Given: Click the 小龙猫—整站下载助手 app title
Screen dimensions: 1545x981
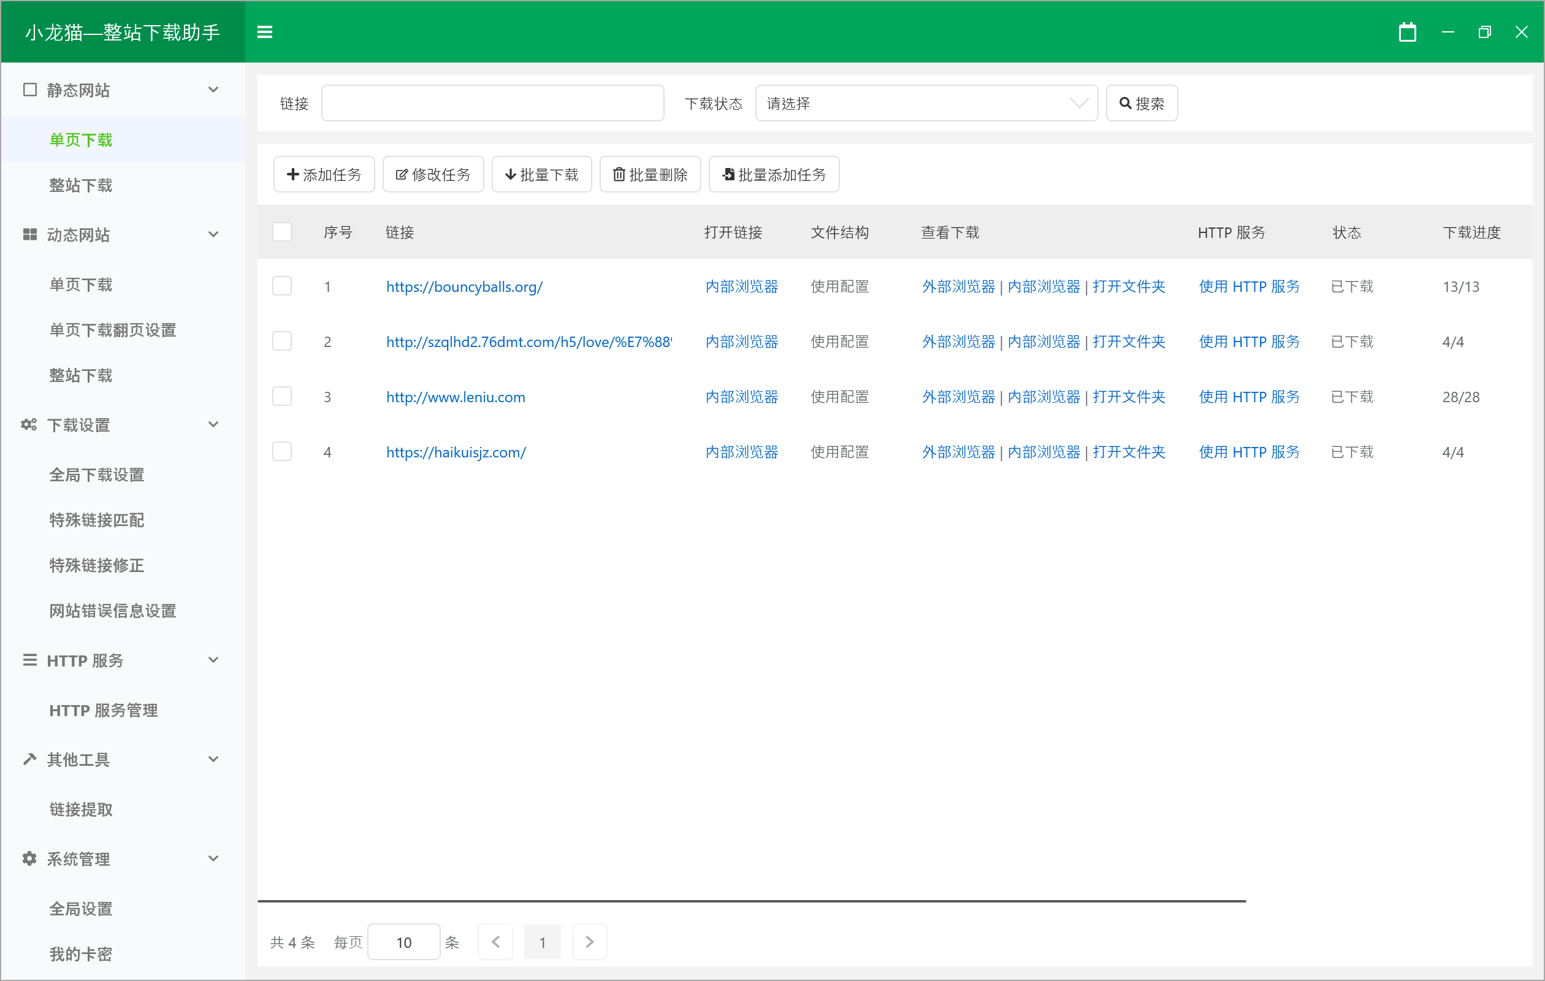Looking at the screenshot, I should [x=123, y=32].
